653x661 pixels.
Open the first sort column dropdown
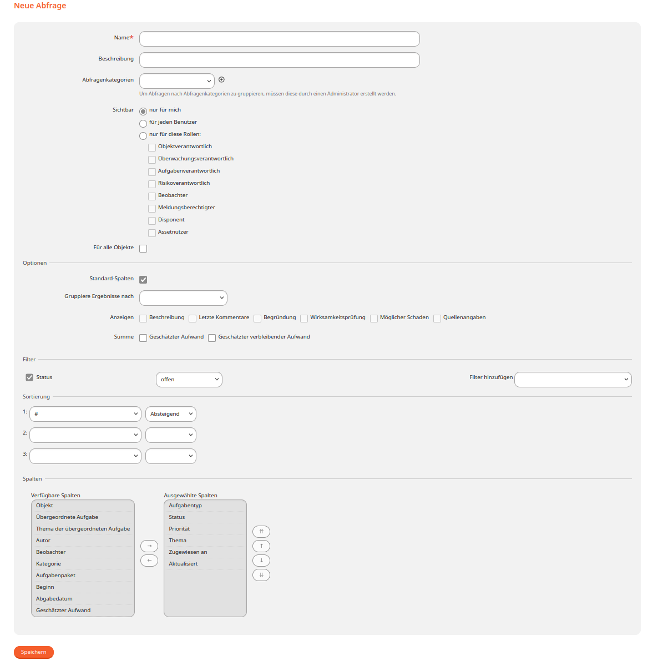85,414
